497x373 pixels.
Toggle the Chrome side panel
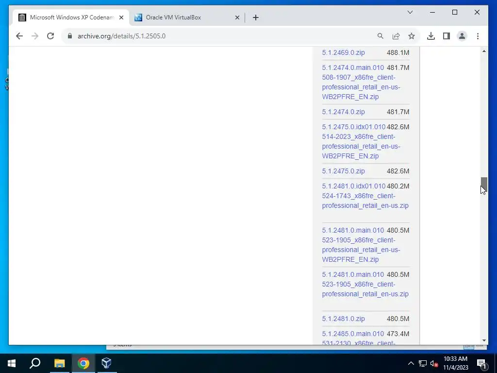click(x=447, y=36)
